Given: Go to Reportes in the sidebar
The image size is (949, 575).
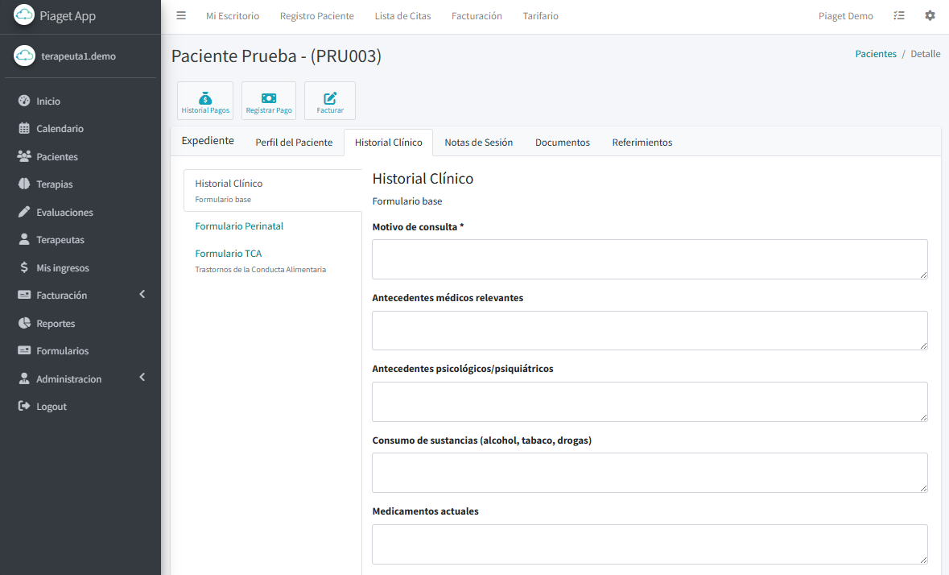Looking at the screenshot, I should point(56,324).
